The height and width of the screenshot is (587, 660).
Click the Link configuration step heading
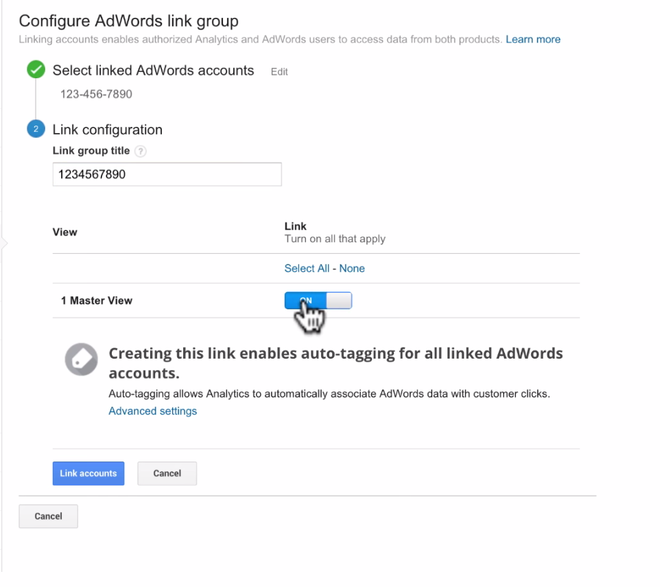tap(107, 130)
